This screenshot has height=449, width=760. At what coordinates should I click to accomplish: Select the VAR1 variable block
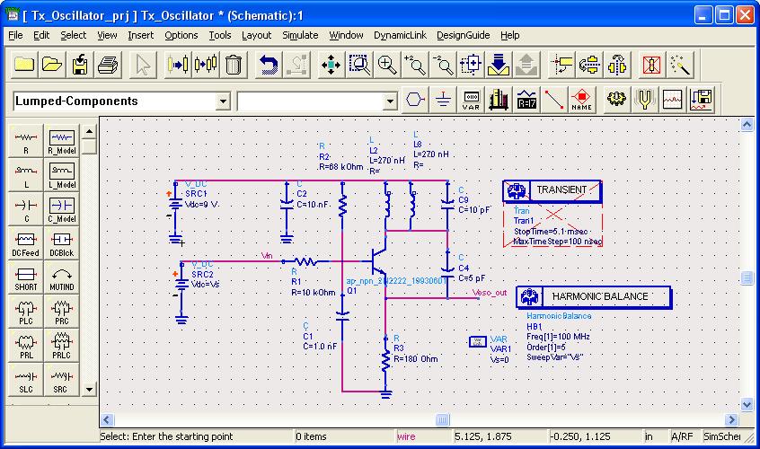[x=478, y=342]
